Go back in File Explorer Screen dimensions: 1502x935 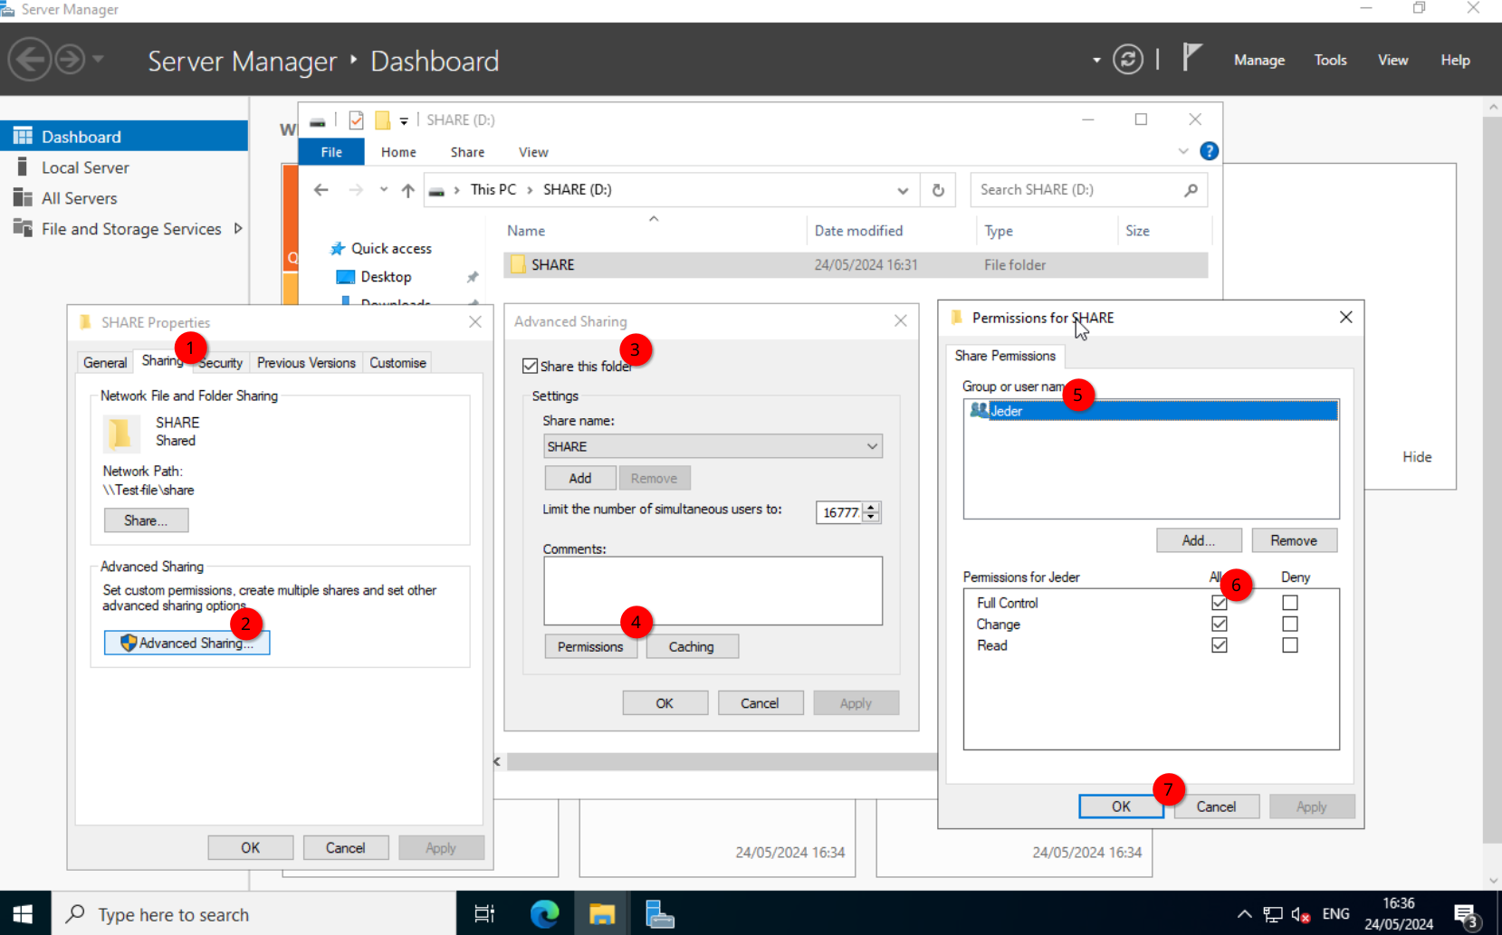coord(321,190)
